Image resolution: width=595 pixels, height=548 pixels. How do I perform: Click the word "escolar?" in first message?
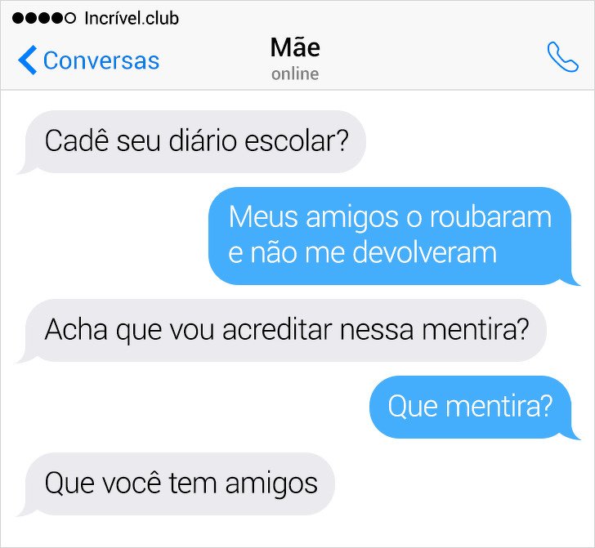[x=297, y=140]
